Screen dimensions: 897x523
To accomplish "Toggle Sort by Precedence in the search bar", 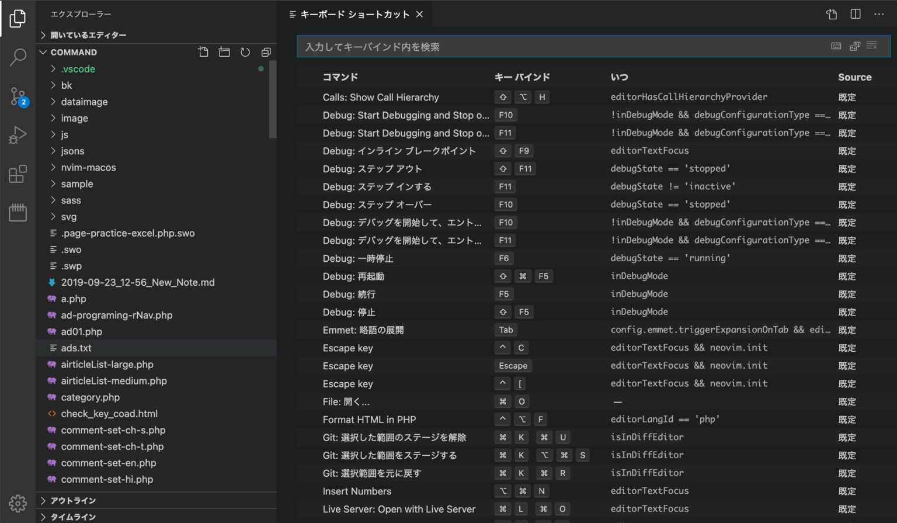I will [855, 46].
